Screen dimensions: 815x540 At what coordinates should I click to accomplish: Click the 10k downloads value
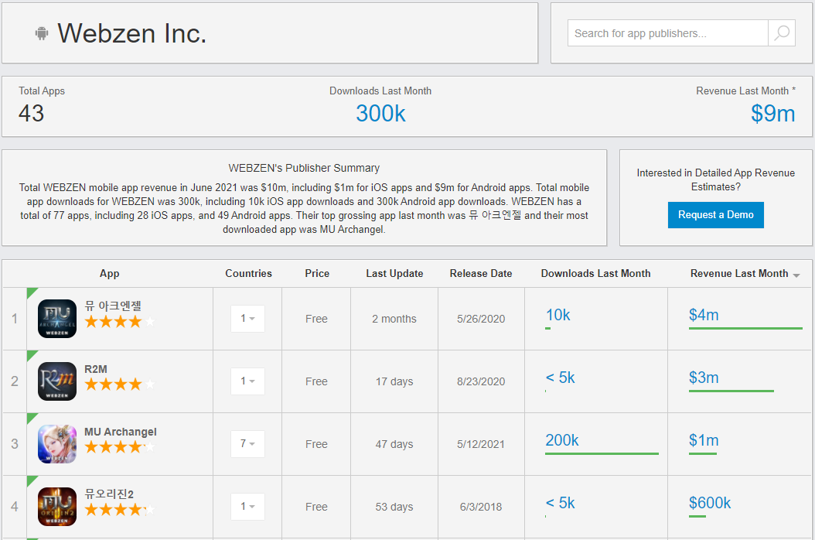(558, 315)
